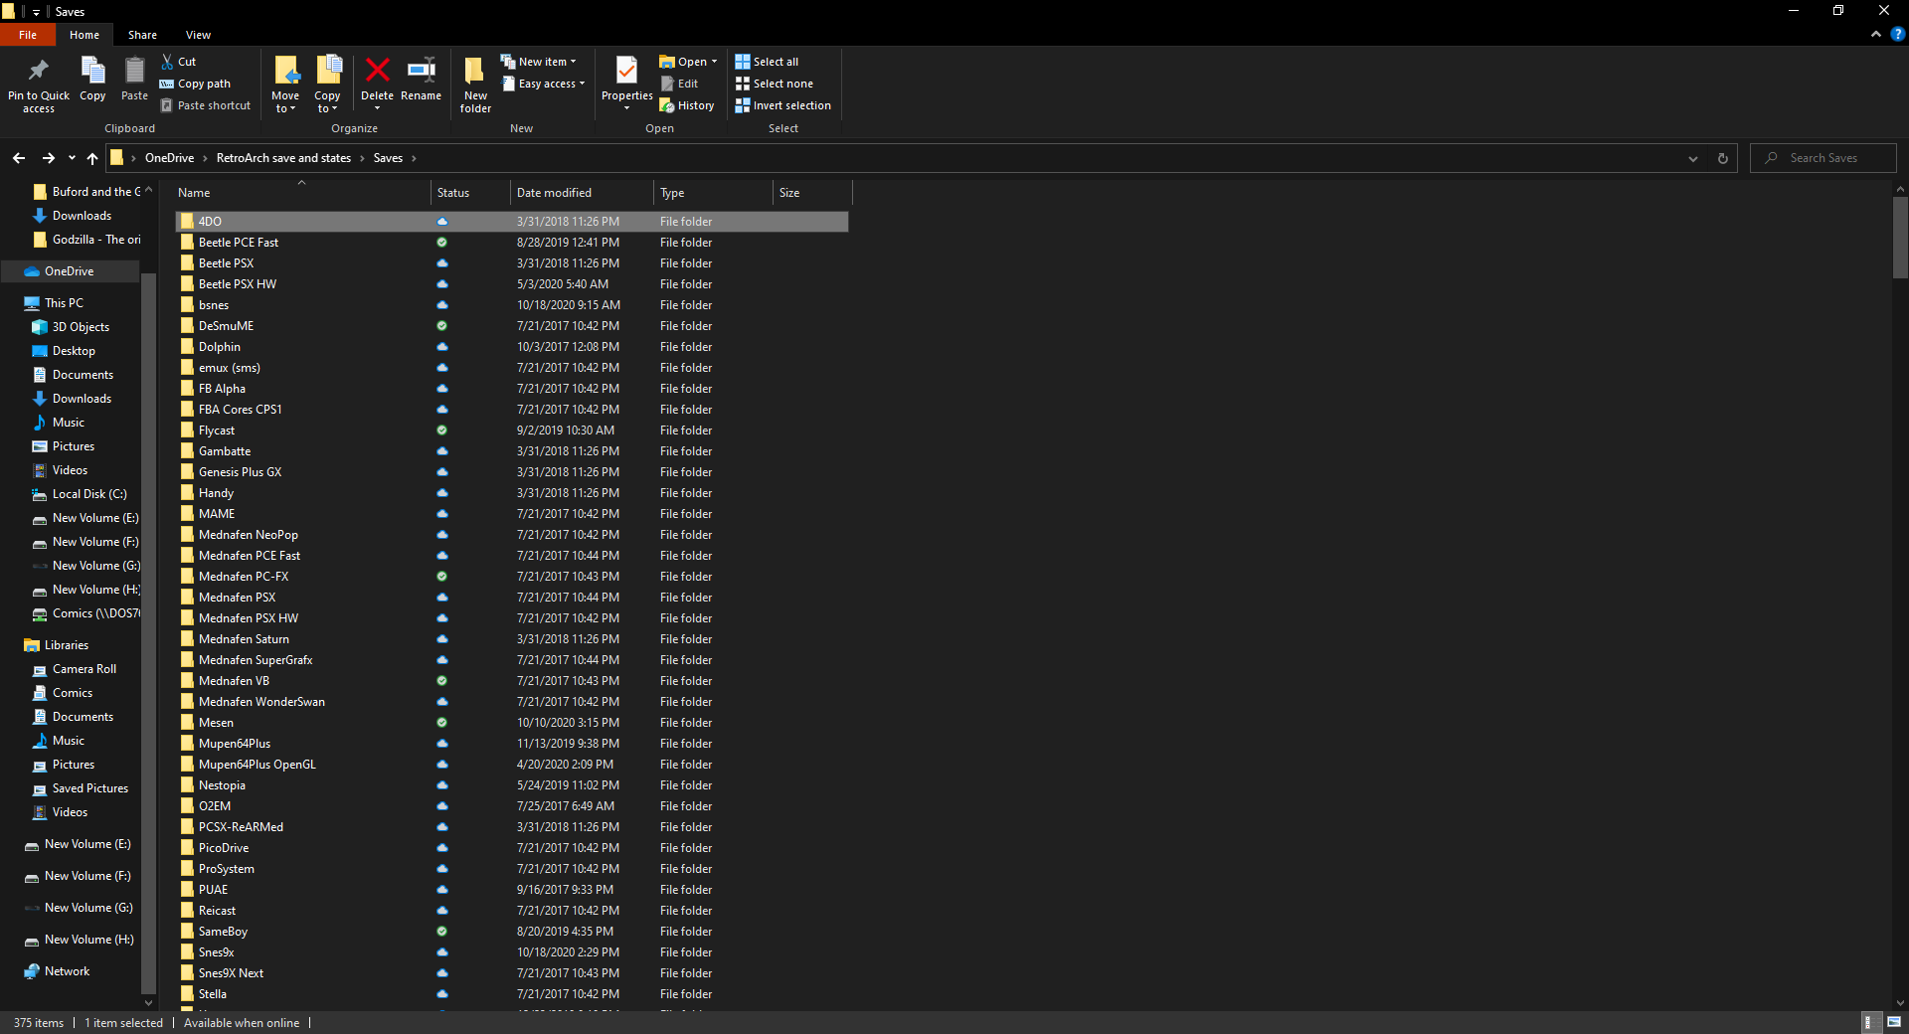Click OneDrive in the address breadcrumb
The image size is (1909, 1034).
(x=169, y=158)
